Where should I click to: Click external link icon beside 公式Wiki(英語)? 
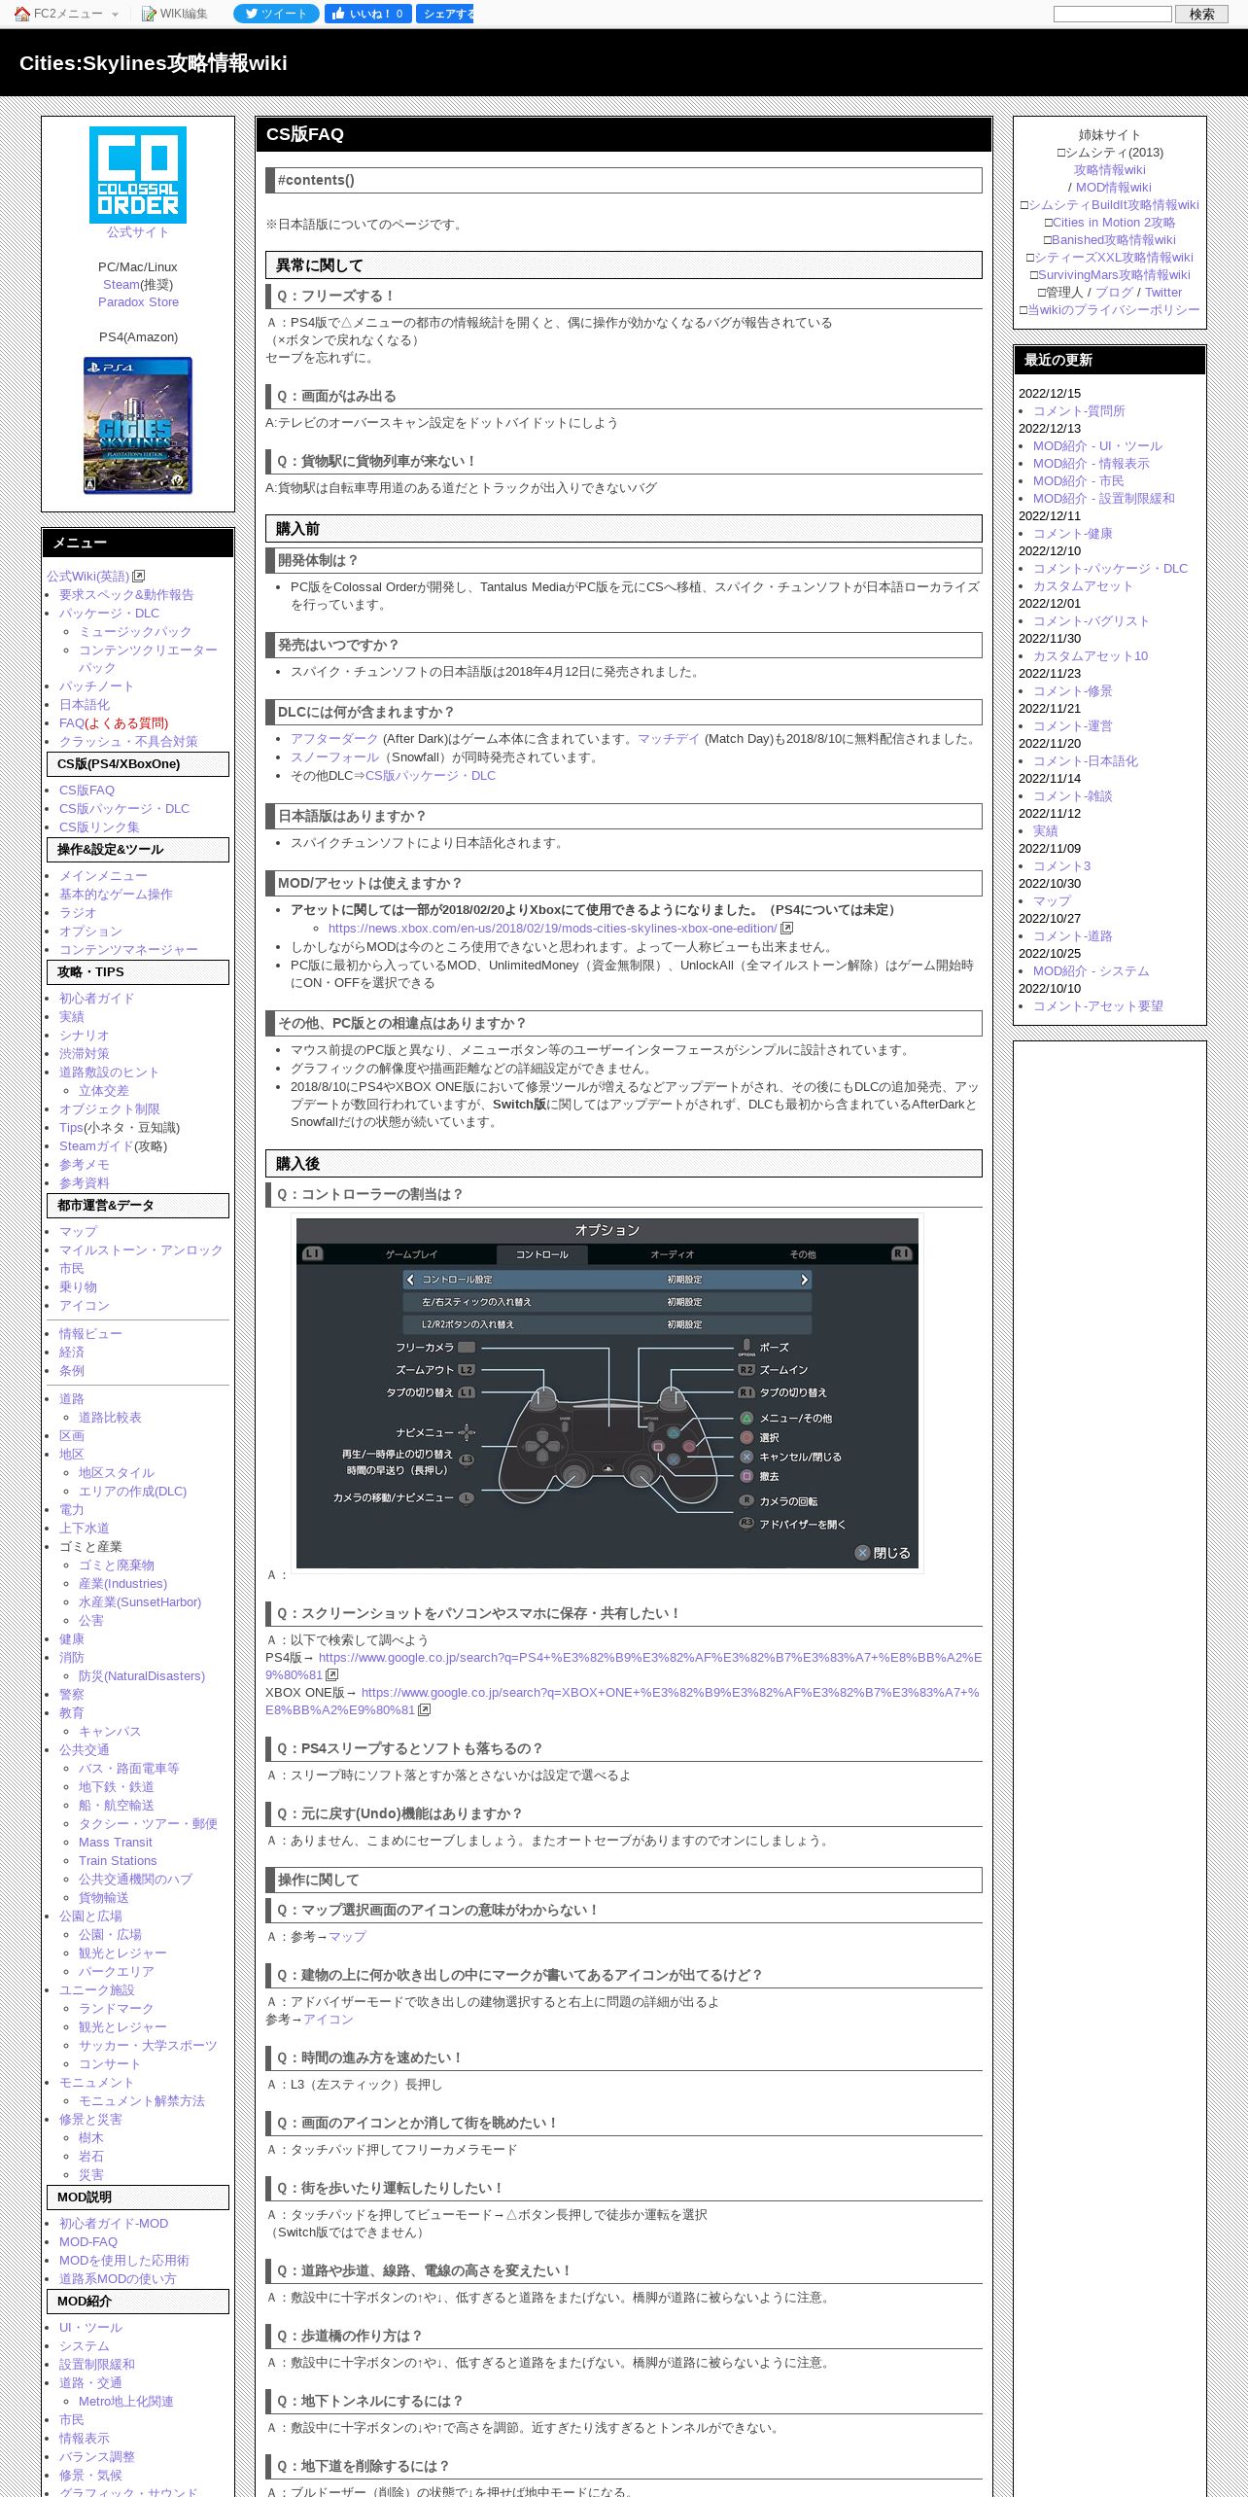pos(138,576)
